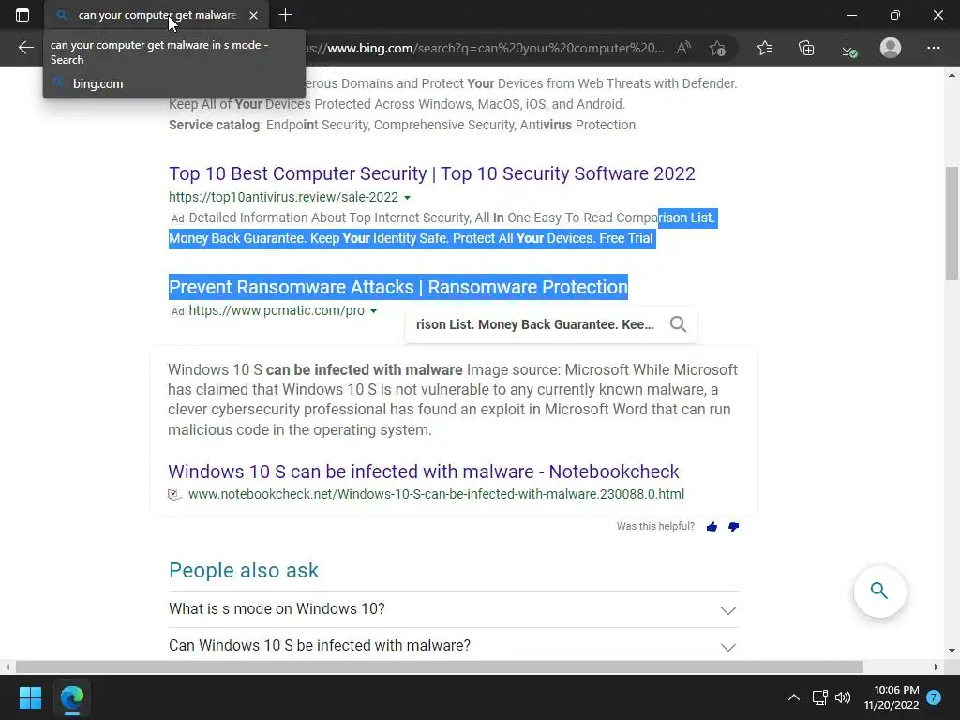The height and width of the screenshot is (720, 960).
Task: Expand dropdown next to top10antivirus.review URL
Action: point(407,198)
